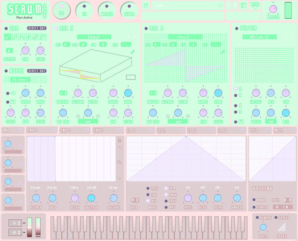Click the filter FAT button

click(x=271, y=122)
